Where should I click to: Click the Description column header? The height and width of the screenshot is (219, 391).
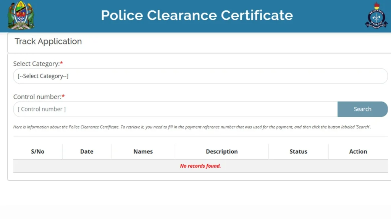point(222,151)
